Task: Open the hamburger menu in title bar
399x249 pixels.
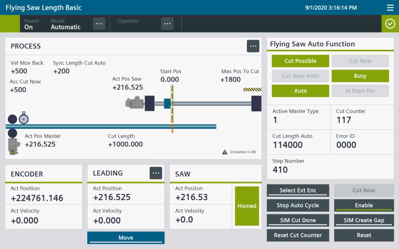Action: (390, 8)
